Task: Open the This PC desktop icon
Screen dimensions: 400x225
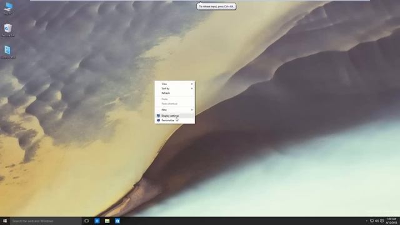Action: click(x=8, y=8)
